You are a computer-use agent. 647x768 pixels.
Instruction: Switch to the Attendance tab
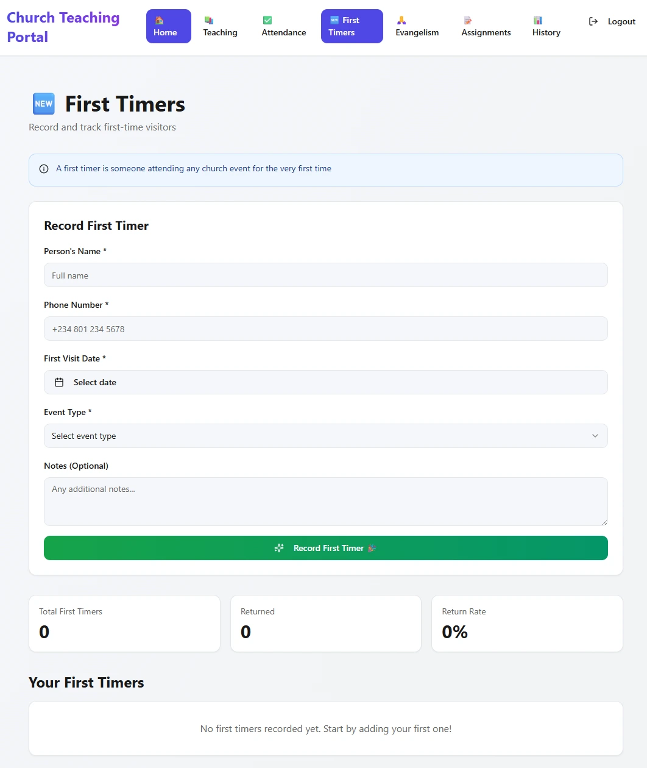coord(284,26)
